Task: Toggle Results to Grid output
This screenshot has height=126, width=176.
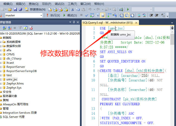Action: coord(127,15)
